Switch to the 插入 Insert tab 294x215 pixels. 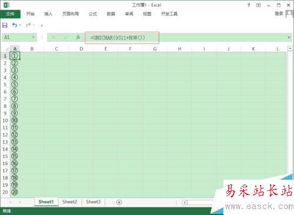(48, 14)
